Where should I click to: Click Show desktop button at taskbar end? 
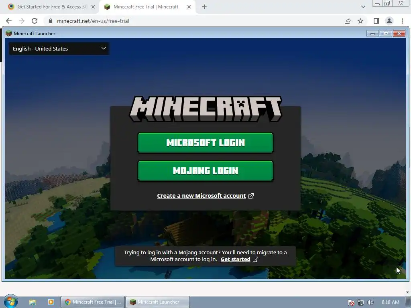[408, 302]
